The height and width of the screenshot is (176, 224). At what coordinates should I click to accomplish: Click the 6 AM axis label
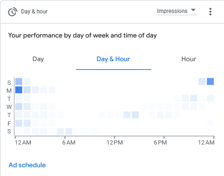(x=69, y=143)
